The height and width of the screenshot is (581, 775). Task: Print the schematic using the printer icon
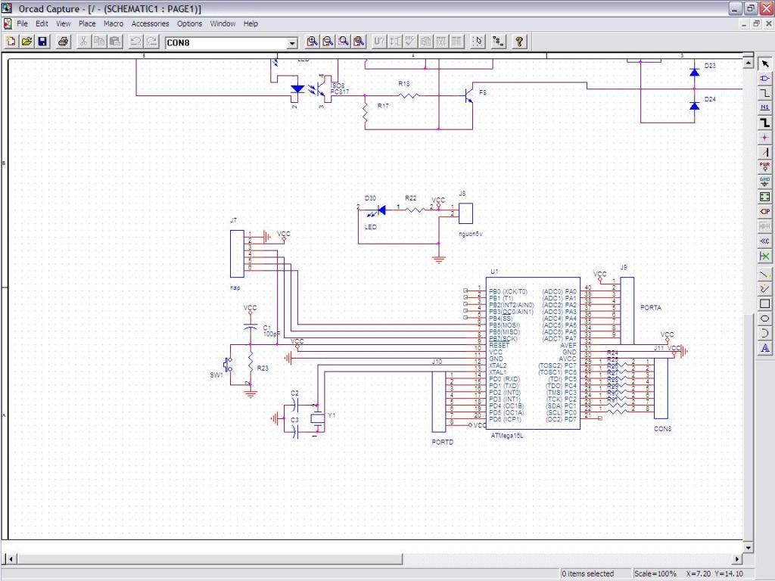(x=64, y=42)
